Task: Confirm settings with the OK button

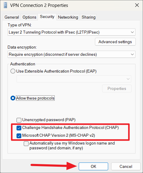Action: pyautogui.click(x=93, y=166)
